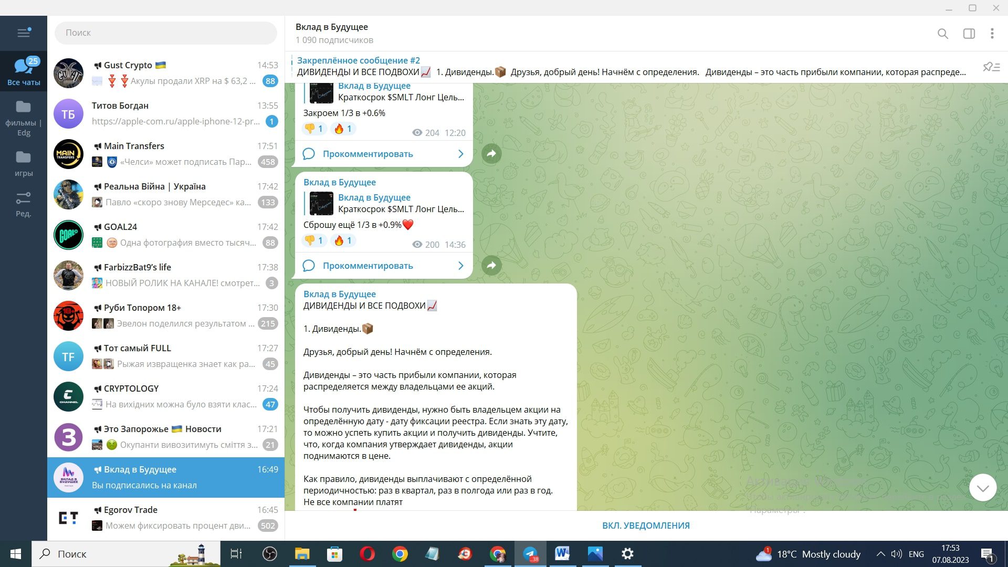Enable notifications with ВКЛ. УВЕДОМЛЕНИЯ
This screenshot has height=567, width=1008.
(646, 526)
